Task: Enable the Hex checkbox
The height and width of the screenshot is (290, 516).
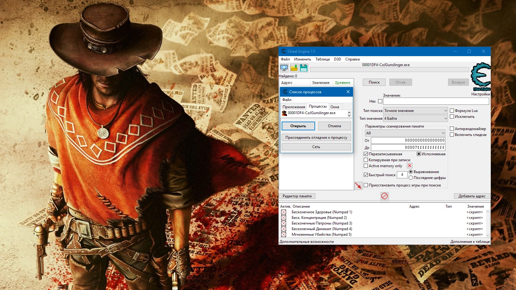Action: [380, 101]
